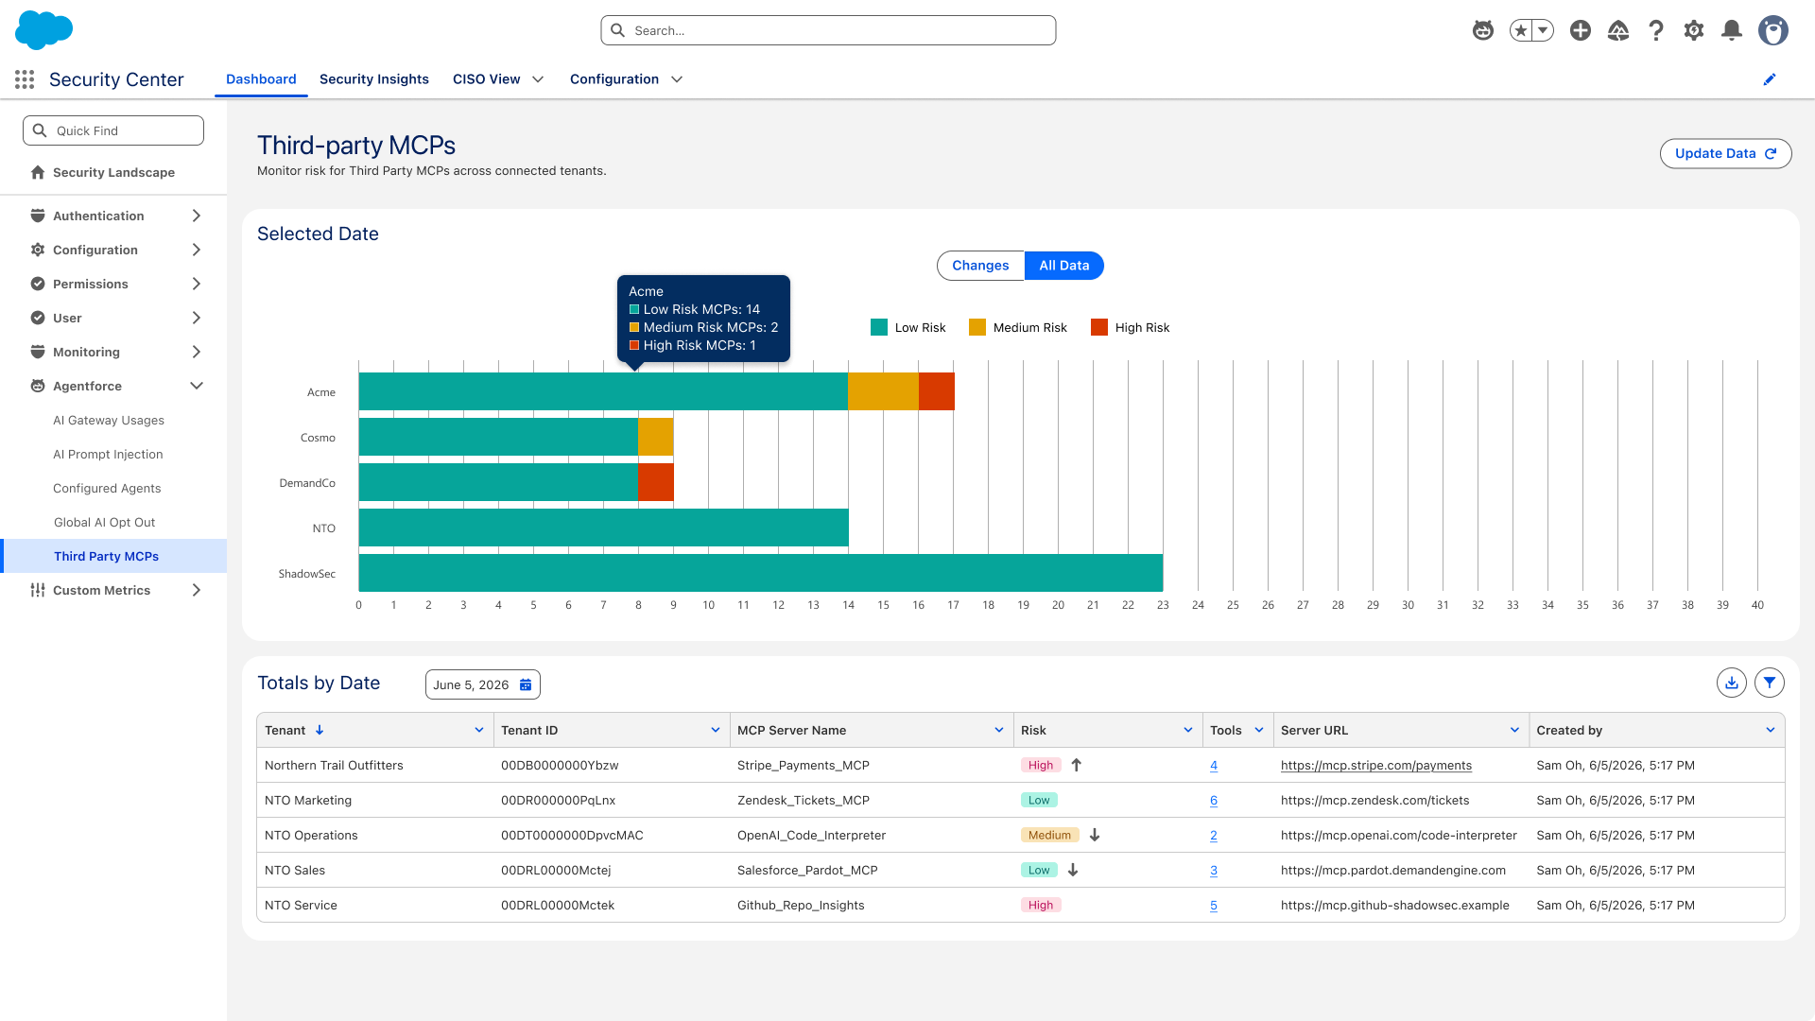Click the edit pencil icon in navigation bar

pyautogui.click(x=1770, y=79)
